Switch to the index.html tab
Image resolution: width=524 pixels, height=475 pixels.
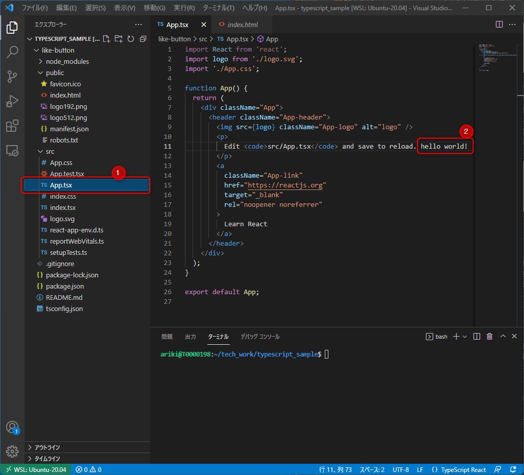click(x=238, y=23)
